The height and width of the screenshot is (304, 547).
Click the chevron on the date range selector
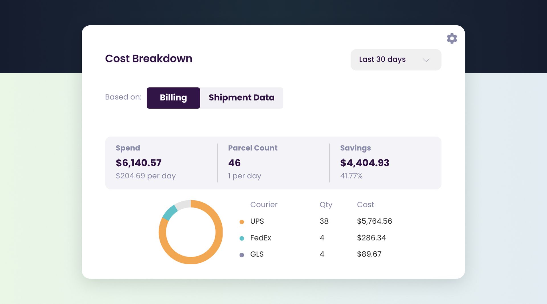[x=426, y=60]
